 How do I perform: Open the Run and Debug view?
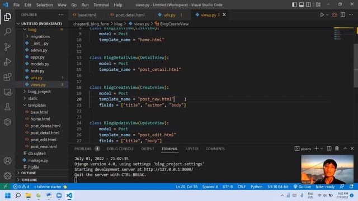[7, 62]
